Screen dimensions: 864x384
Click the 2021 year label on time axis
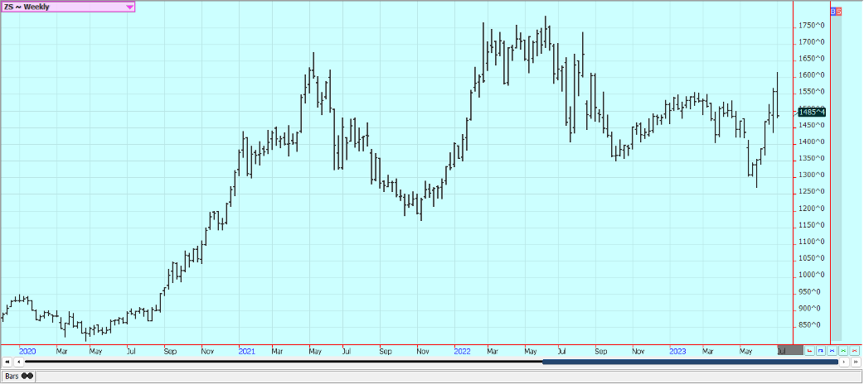[x=246, y=351]
